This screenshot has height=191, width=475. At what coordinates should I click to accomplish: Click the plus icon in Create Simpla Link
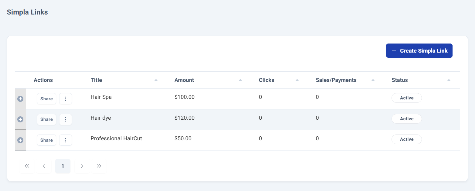(394, 51)
